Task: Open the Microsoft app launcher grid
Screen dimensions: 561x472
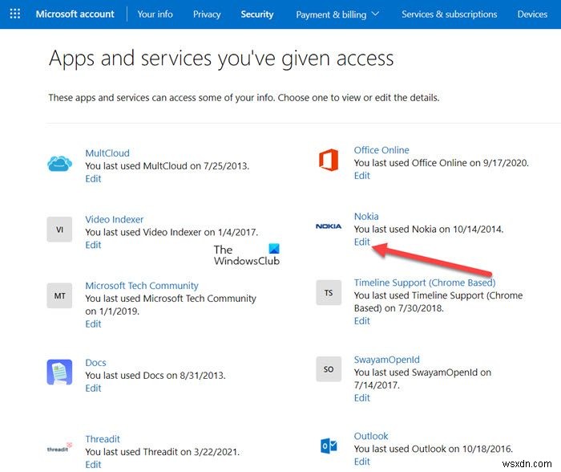Action: click(x=15, y=14)
